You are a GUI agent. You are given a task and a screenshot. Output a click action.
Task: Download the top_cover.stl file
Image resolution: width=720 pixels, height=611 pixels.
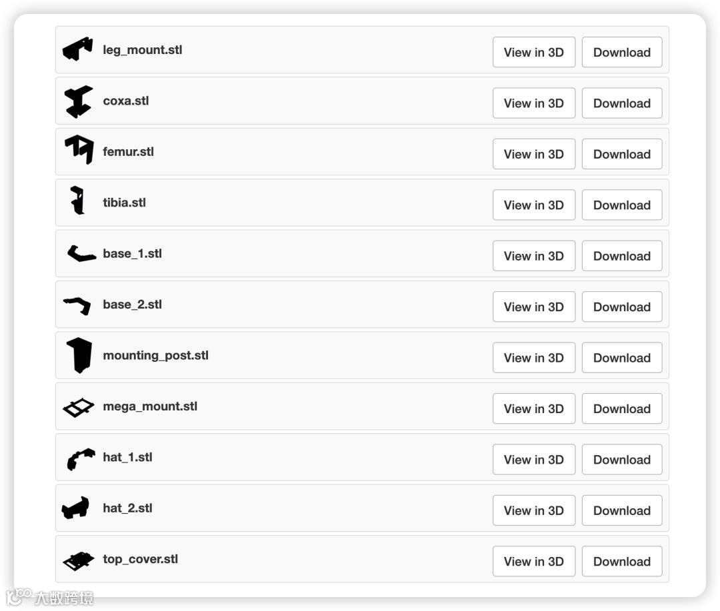click(621, 562)
